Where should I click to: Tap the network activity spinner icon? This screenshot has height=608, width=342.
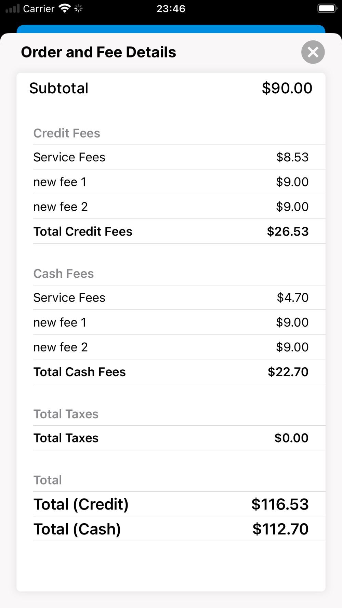pos(78,8)
